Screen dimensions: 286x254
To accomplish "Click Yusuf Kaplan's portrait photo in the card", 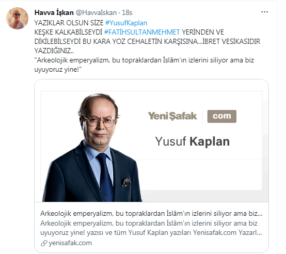I will point(92,148).
